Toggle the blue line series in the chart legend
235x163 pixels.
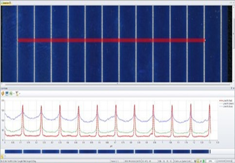(226, 106)
